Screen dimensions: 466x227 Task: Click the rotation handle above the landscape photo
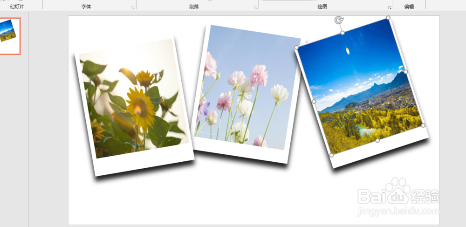[x=338, y=20]
